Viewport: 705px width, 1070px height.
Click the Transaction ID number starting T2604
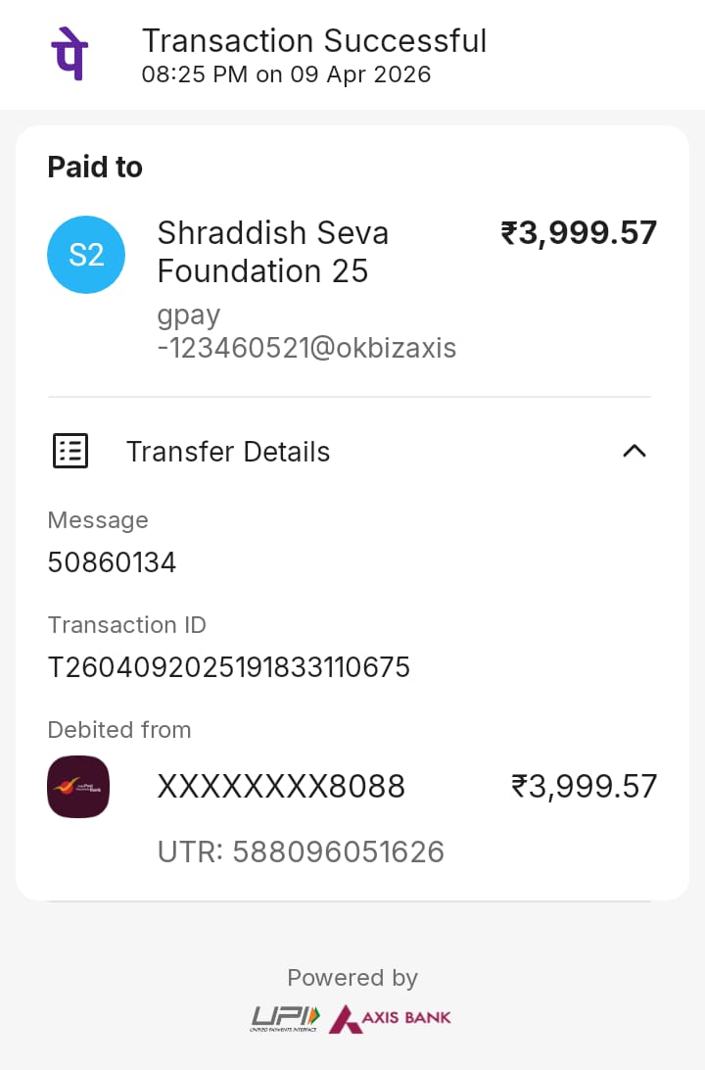[x=229, y=667]
